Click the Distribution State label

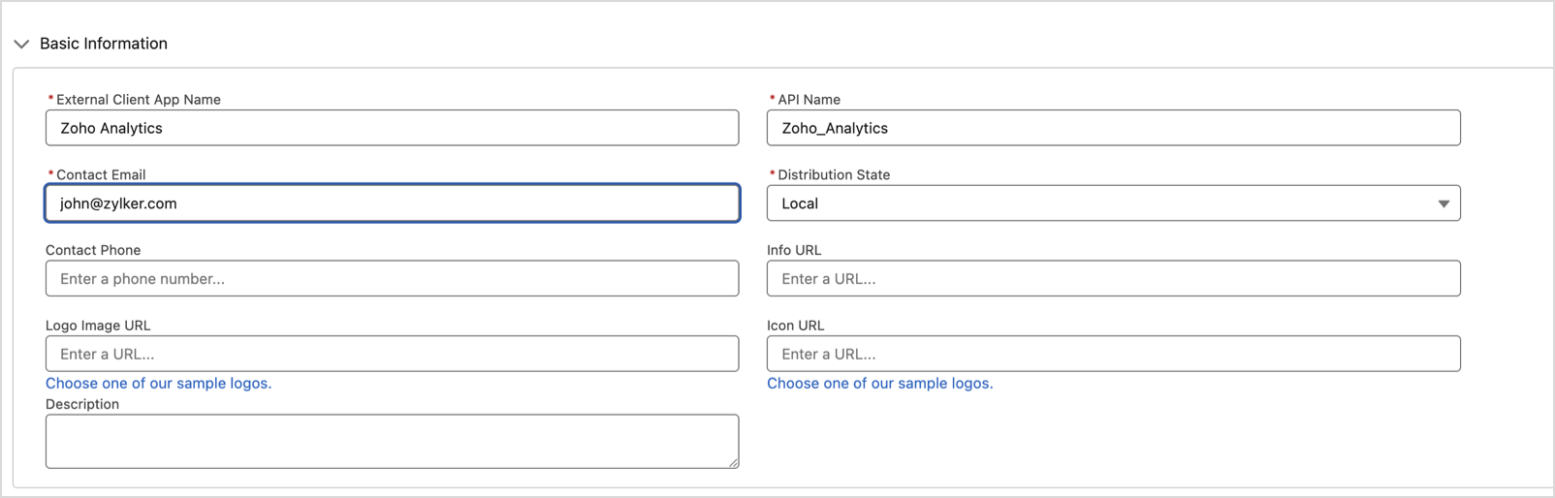tap(834, 175)
